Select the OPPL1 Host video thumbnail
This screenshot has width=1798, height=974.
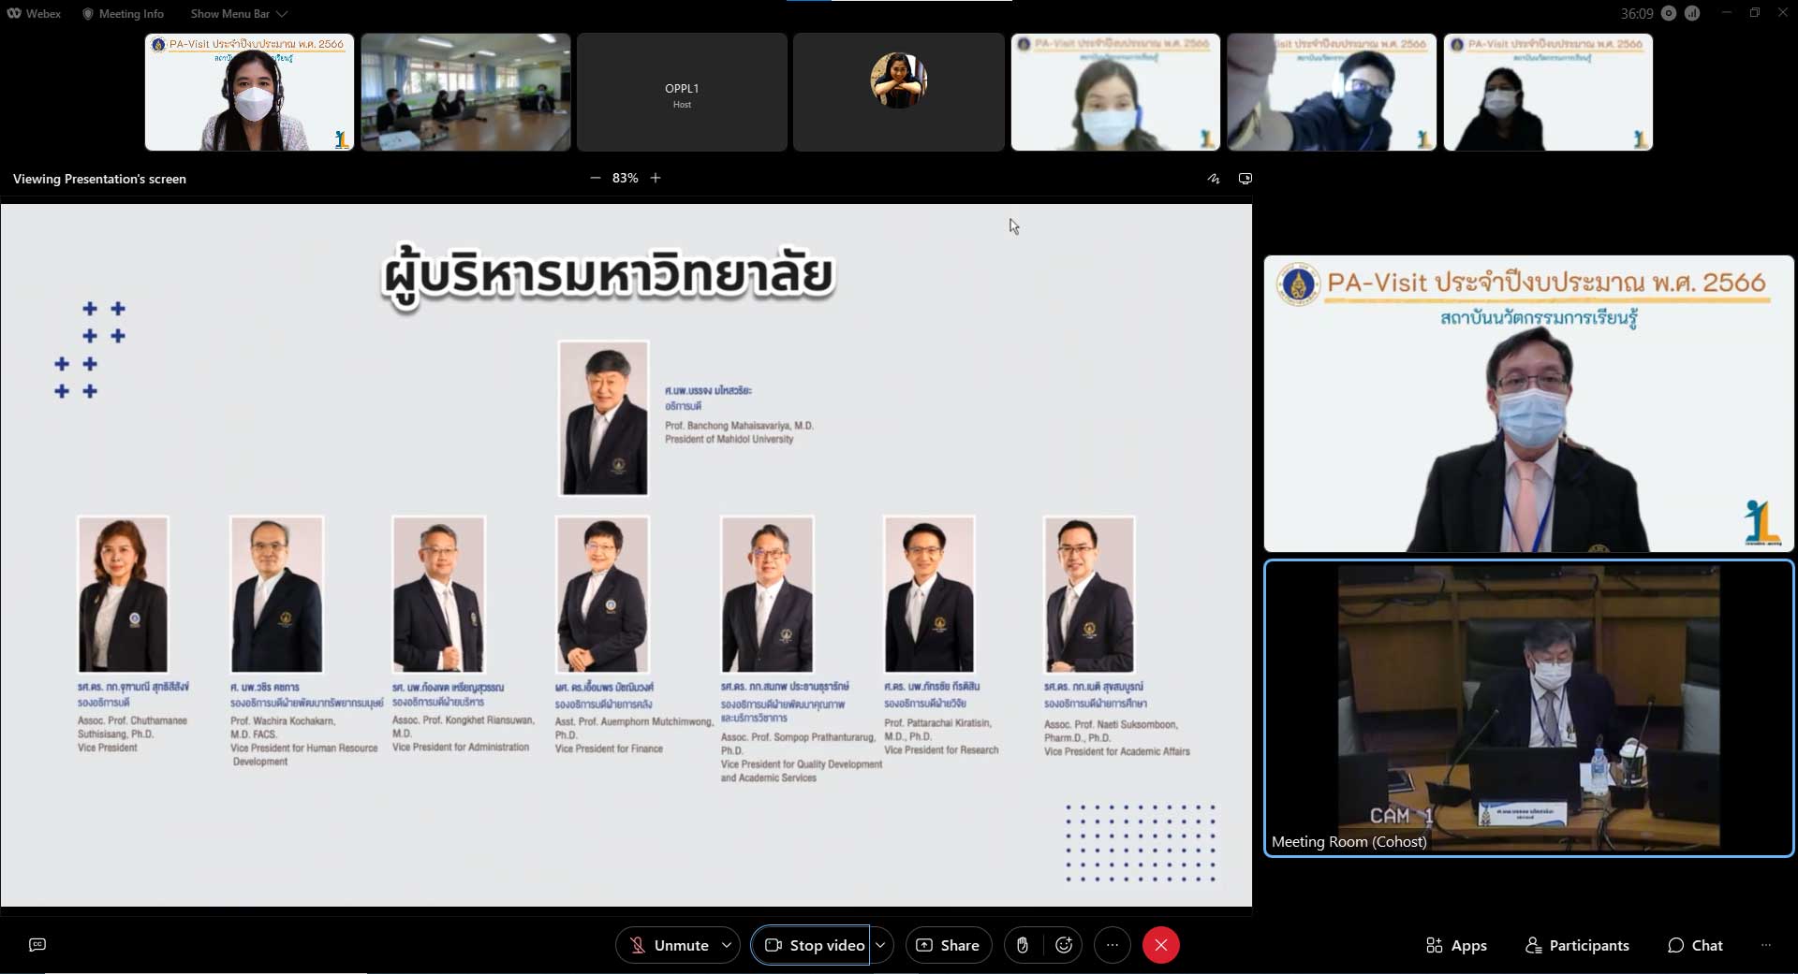(x=682, y=93)
